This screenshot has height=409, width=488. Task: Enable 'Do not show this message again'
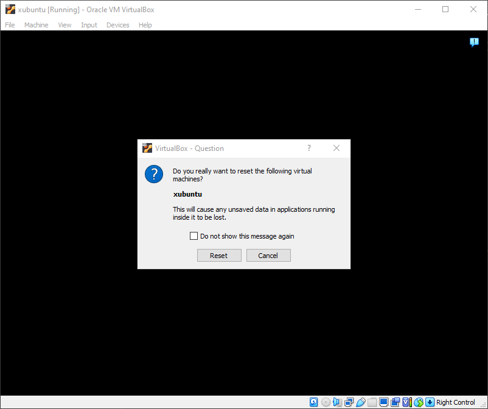click(x=193, y=236)
